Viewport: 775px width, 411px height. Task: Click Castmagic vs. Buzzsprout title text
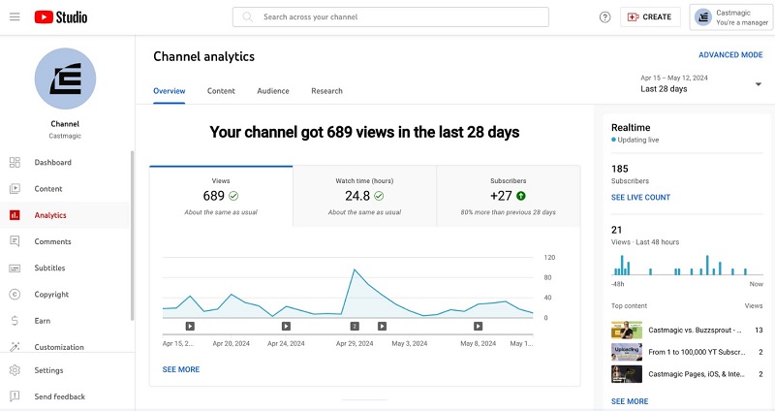pos(695,330)
